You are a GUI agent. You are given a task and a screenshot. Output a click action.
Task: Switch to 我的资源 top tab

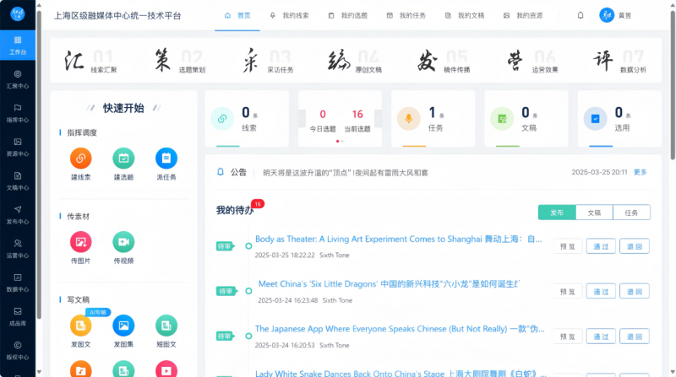pyautogui.click(x=523, y=15)
